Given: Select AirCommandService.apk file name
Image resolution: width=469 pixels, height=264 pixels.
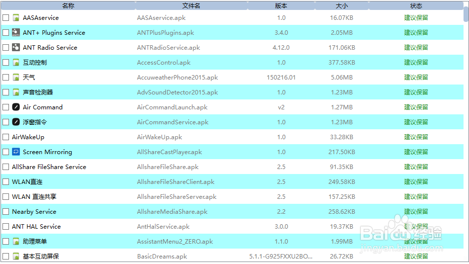Looking at the screenshot, I should (x=172, y=122).
